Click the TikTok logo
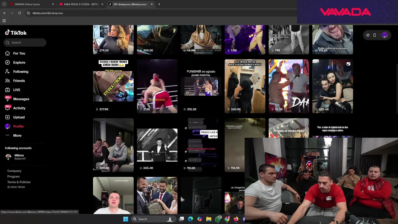The height and width of the screenshot is (224, 398). pos(16,33)
